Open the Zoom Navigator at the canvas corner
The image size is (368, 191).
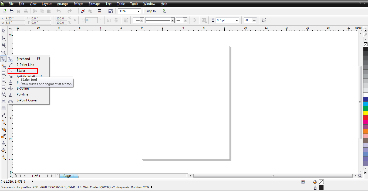pyautogui.click(x=360, y=176)
